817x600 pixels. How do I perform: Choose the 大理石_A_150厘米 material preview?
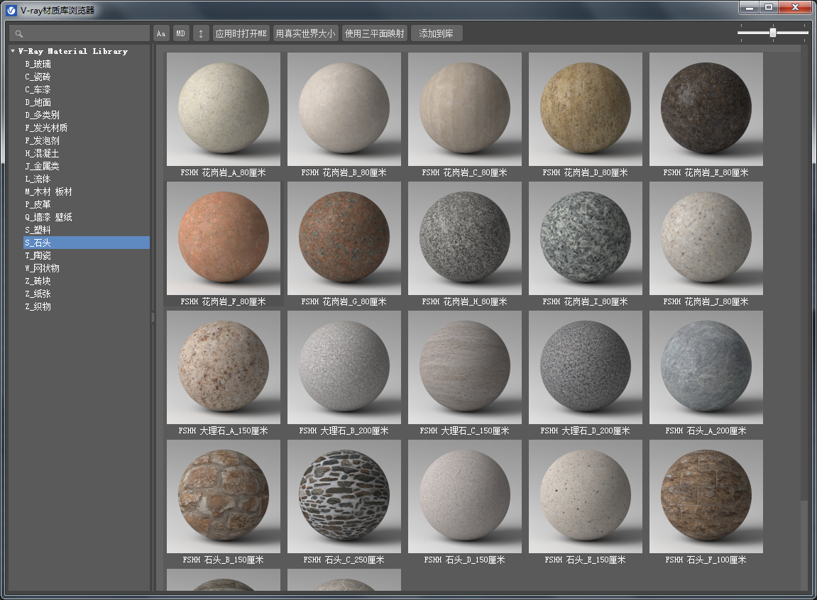coord(224,367)
